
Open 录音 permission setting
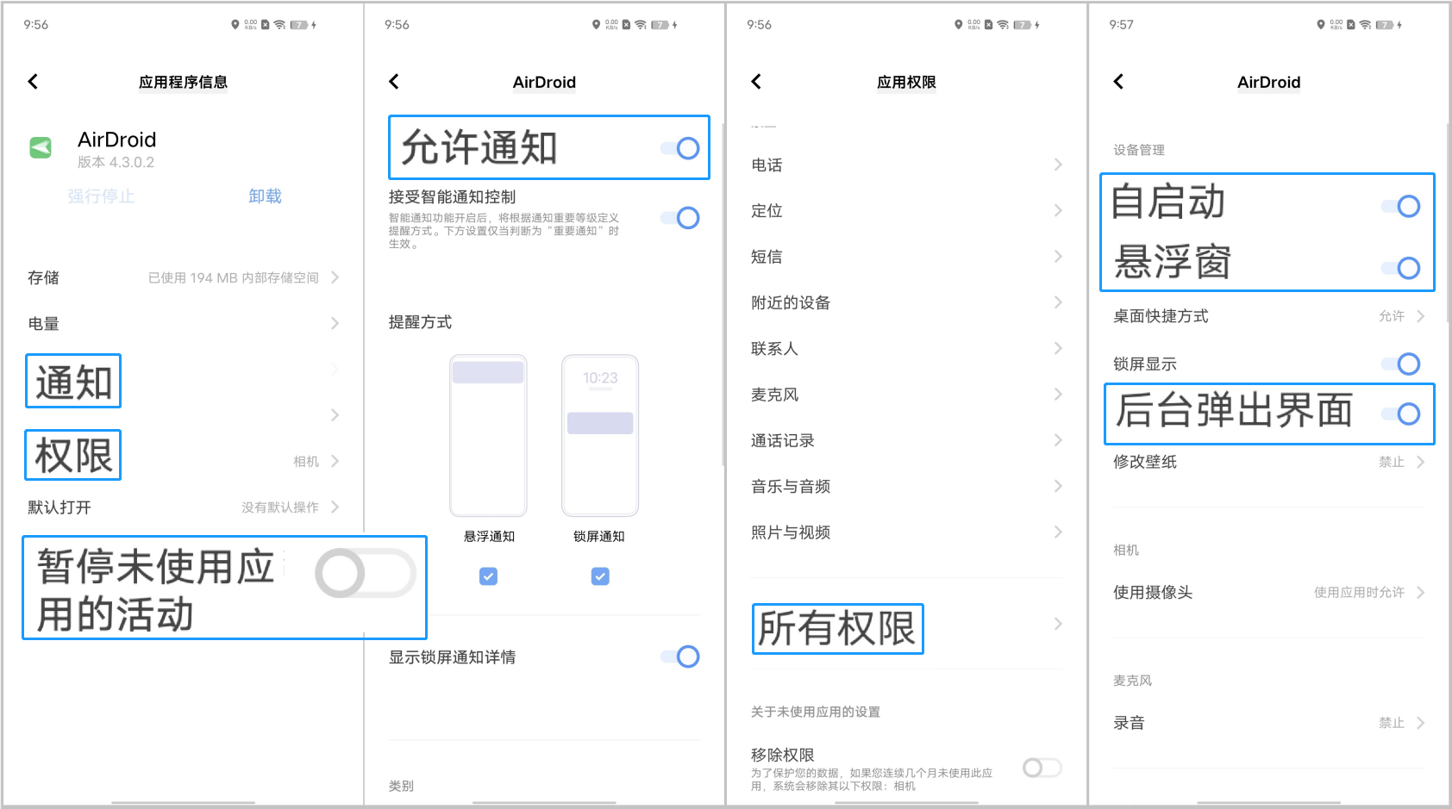pyautogui.click(x=1268, y=723)
